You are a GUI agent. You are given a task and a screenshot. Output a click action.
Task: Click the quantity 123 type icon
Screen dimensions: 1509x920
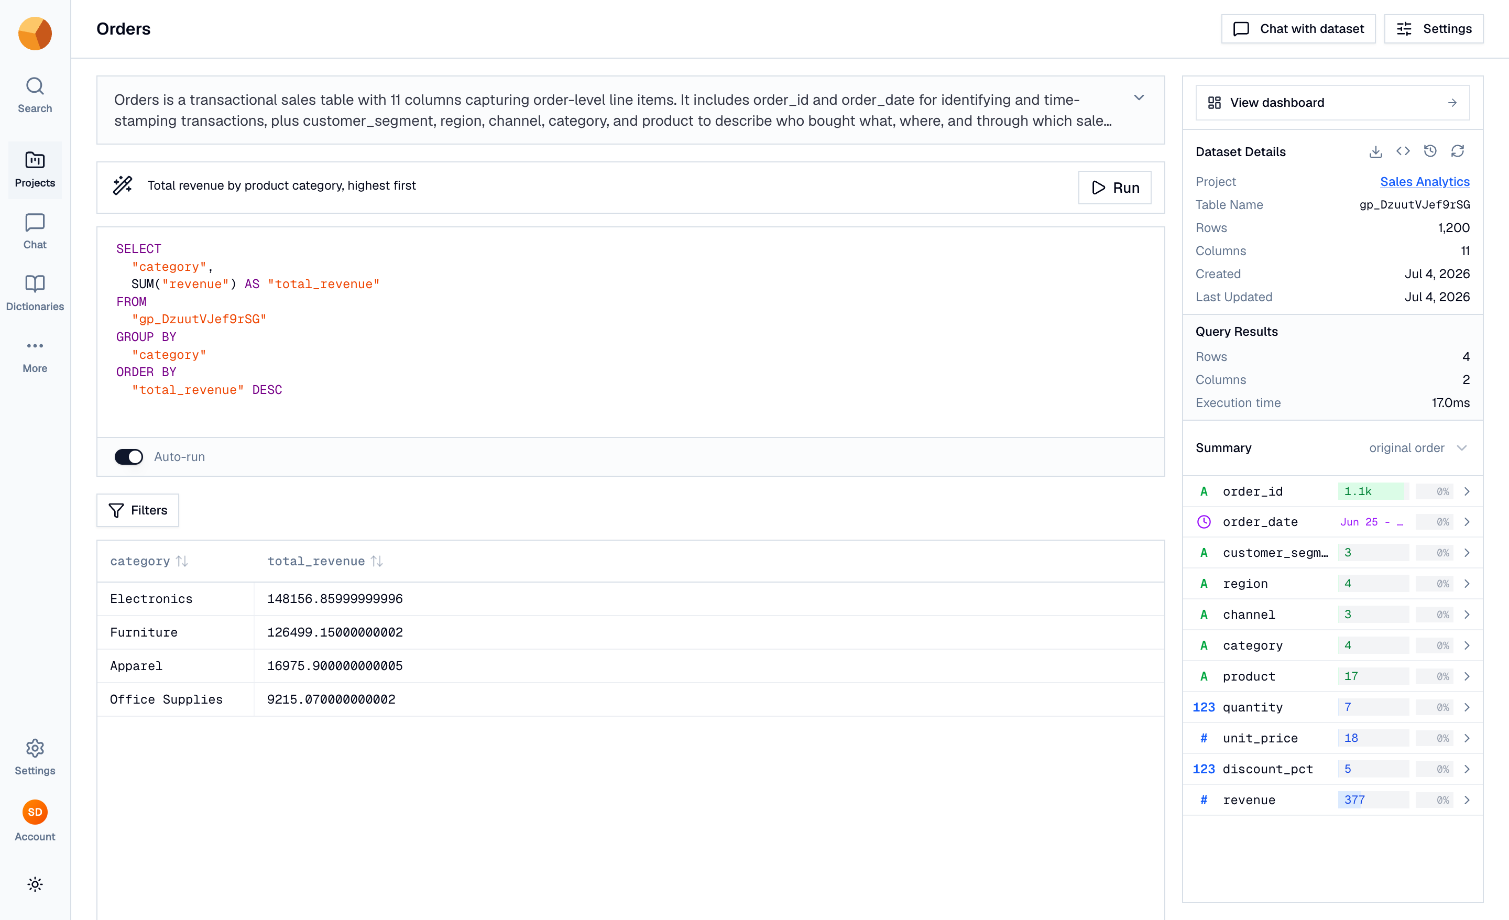pyautogui.click(x=1204, y=707)
